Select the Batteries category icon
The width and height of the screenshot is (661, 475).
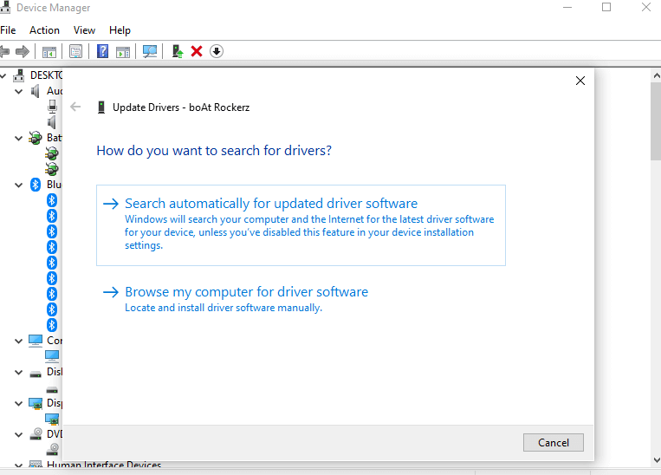click(x=36, y=138)
